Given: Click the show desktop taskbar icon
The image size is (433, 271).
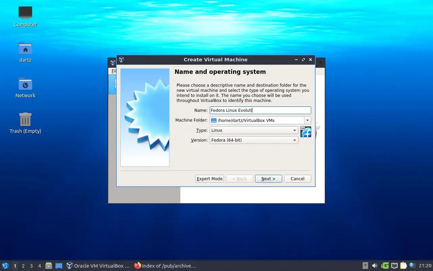Looking at the screenshot, I should [59, 266].
